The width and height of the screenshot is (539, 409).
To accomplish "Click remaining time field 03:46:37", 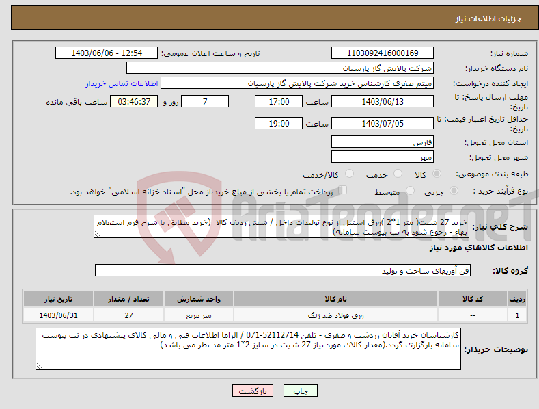I will point(134,101).
